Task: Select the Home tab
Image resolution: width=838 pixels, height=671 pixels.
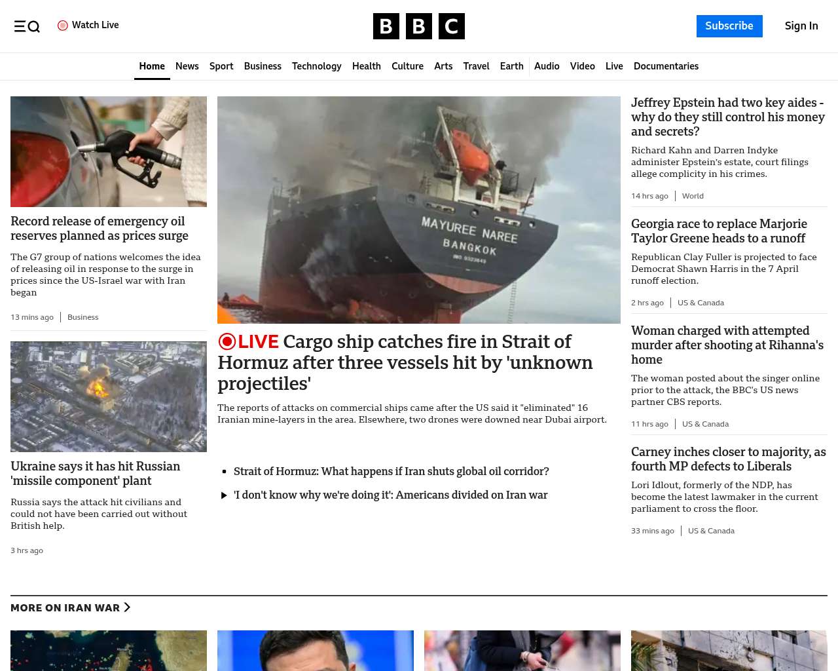Action: pos(152,66)
